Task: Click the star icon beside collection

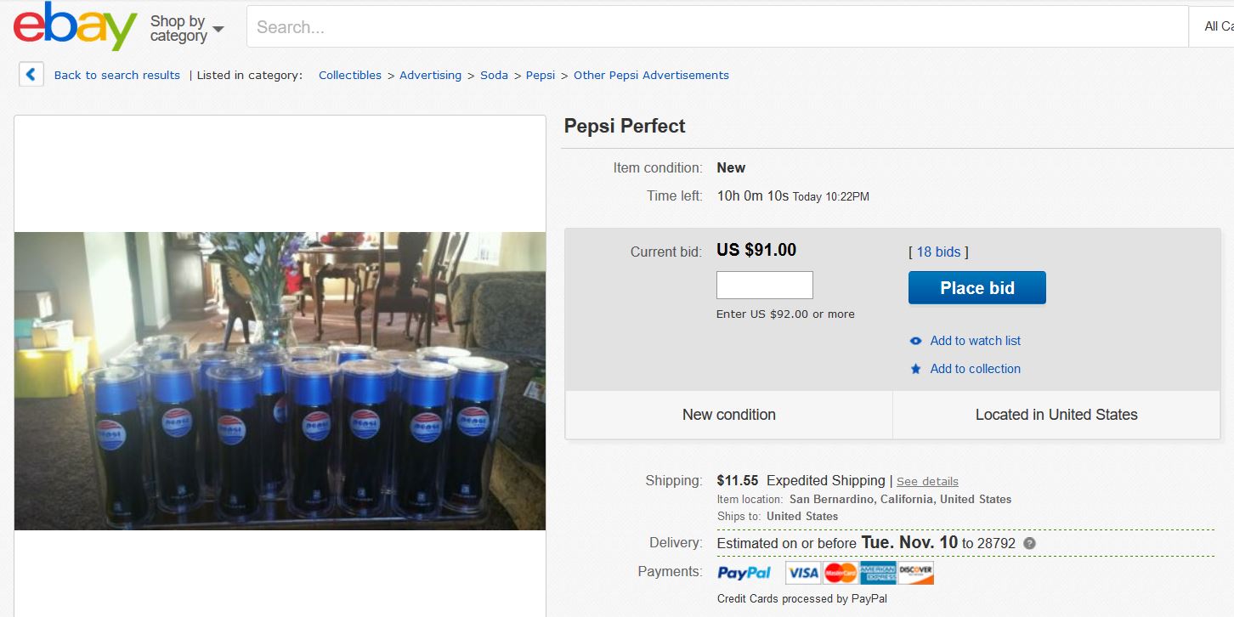Action: (x=915, y=369)
